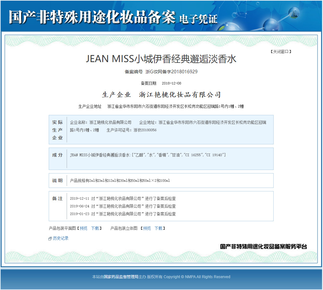Click the 备案编号 label
323x290 pixels.
(x=134, y=72)
